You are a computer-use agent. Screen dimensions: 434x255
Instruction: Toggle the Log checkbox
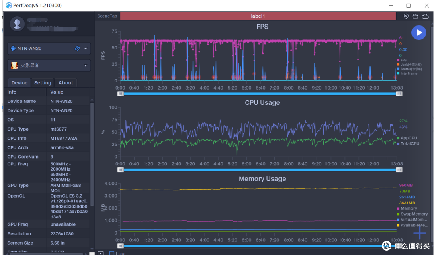pos(112,253)
